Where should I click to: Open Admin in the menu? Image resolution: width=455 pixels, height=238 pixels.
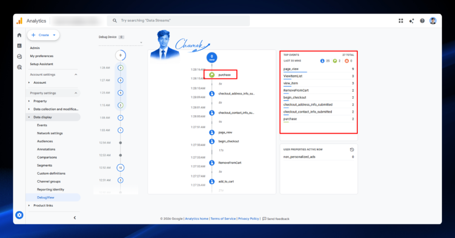(35, 48)
